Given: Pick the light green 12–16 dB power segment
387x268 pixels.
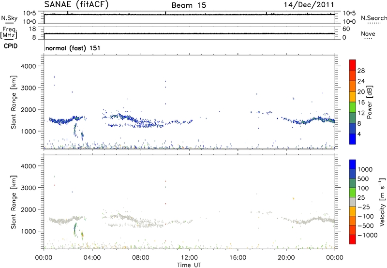Looking at the screenshot, I should point(353,107).
